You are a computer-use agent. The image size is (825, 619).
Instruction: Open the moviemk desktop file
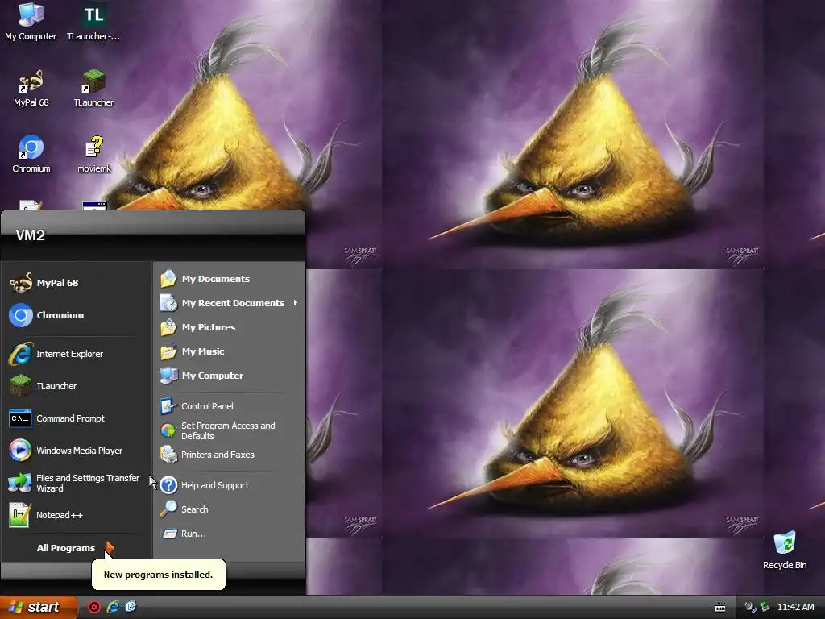tap(94, 154)
